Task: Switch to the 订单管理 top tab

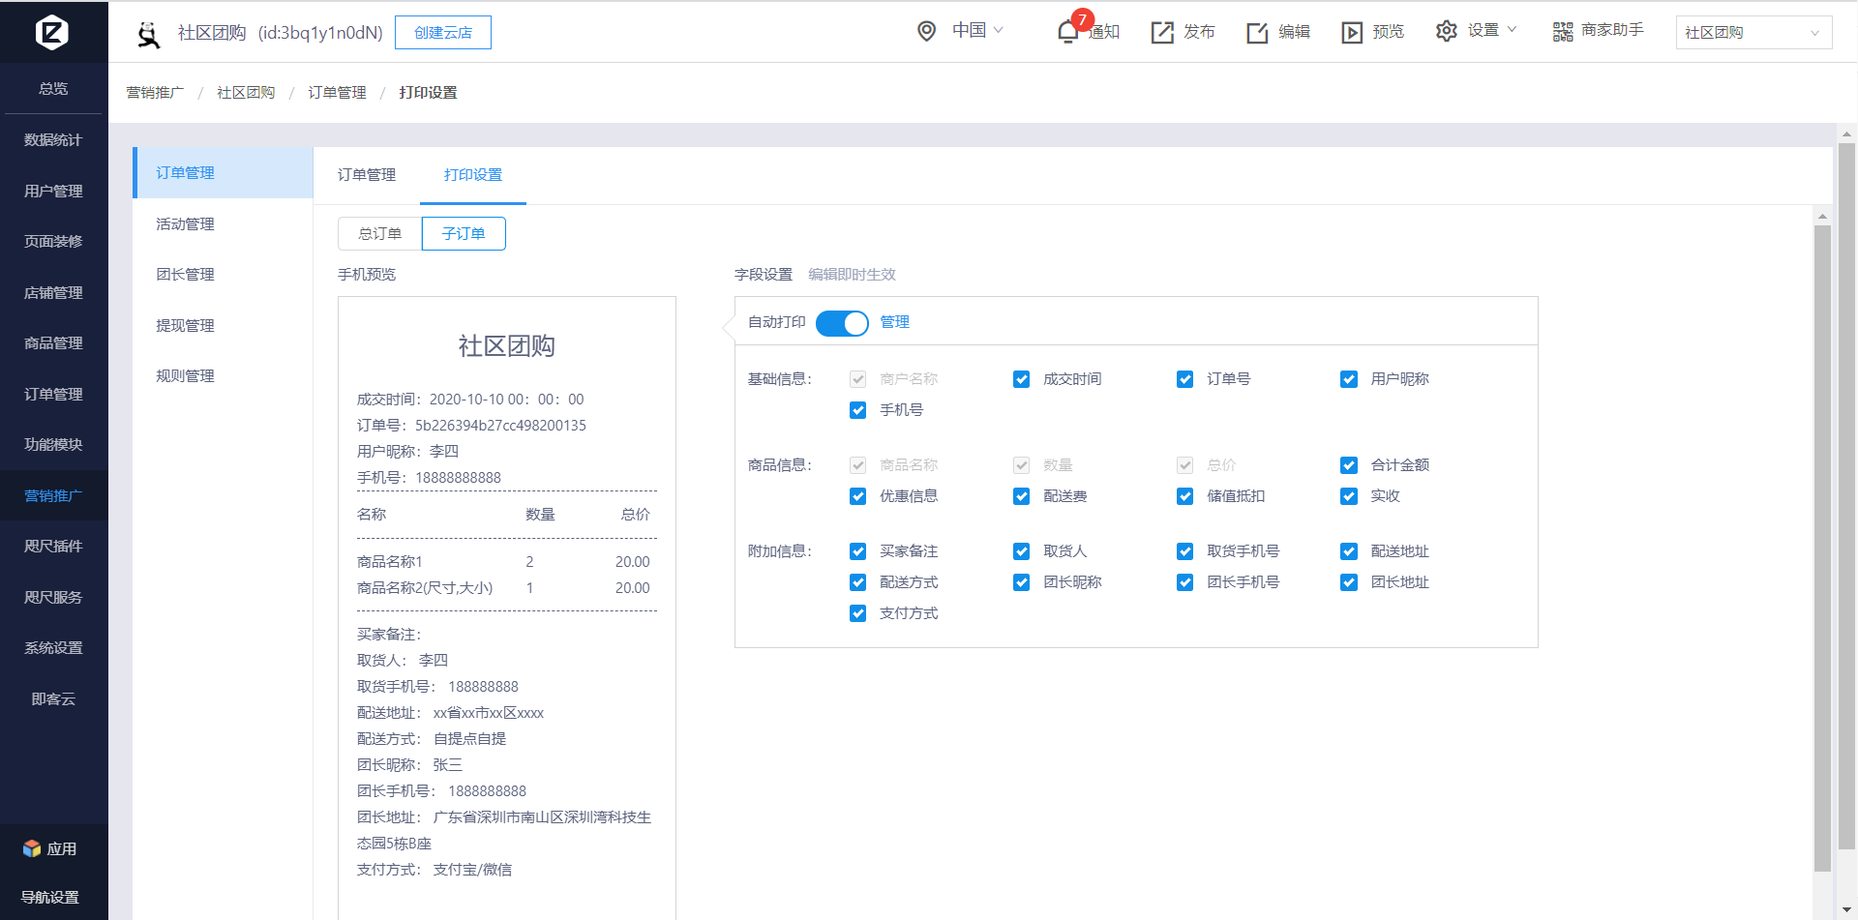Action: (x=367, y=175)
